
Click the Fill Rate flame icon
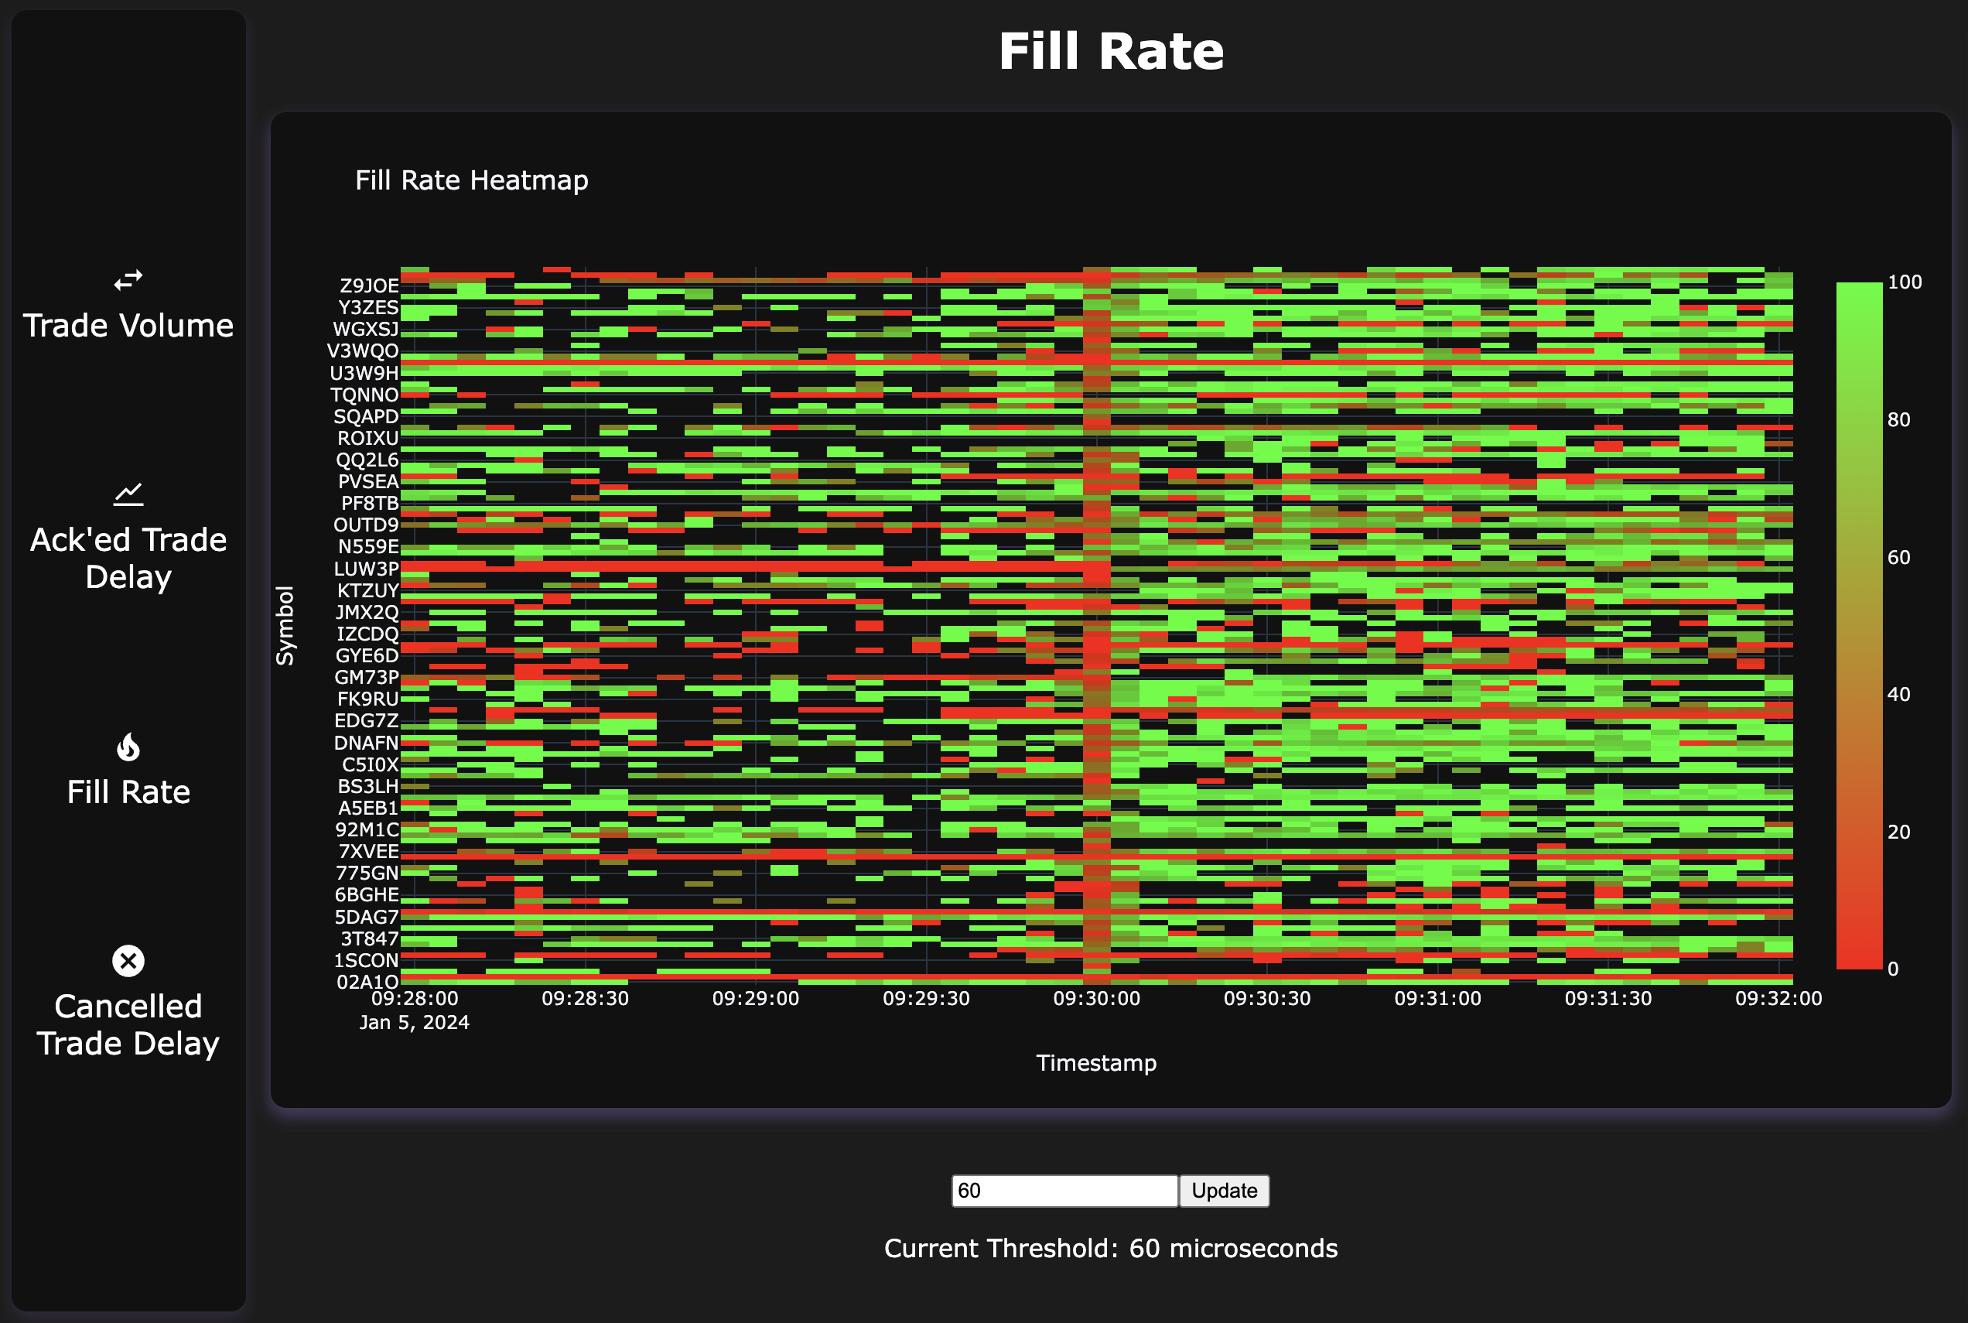[128, 747]
